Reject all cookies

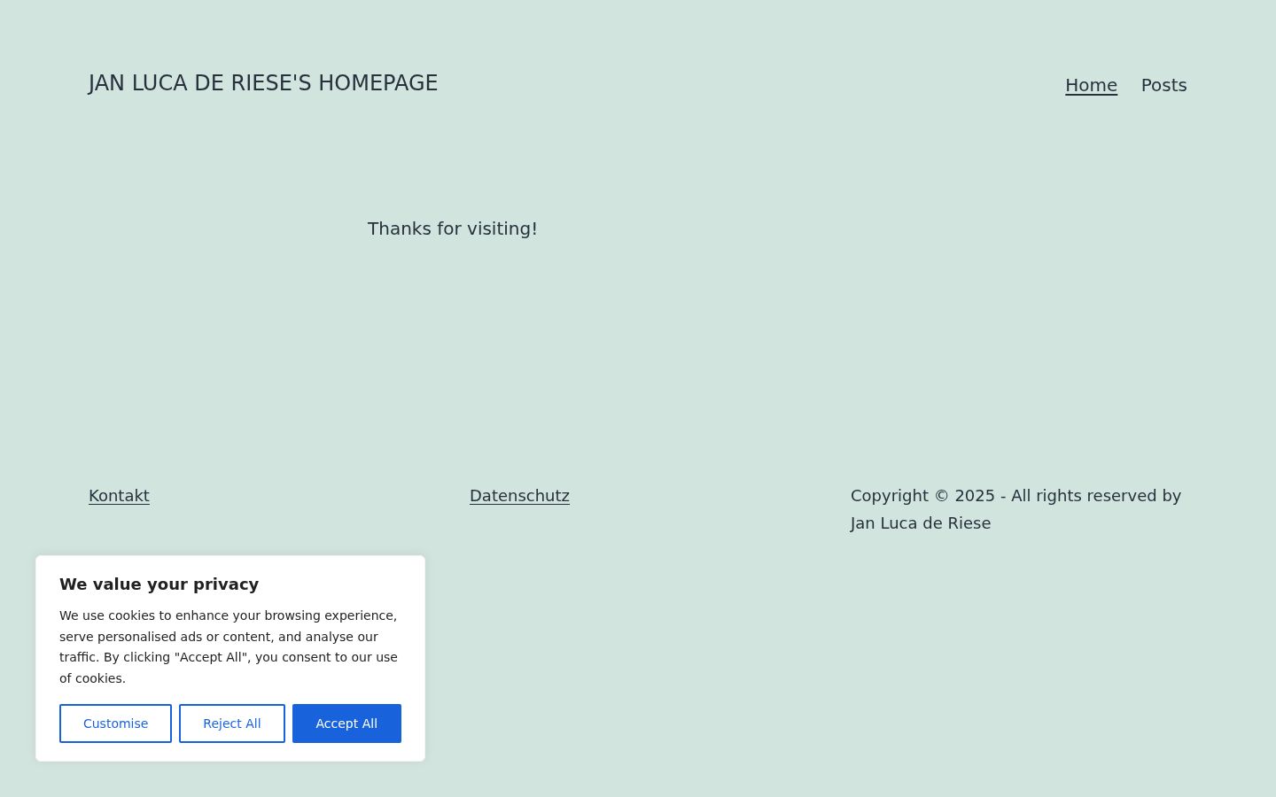pyautogui.click(x=232, y=723)
